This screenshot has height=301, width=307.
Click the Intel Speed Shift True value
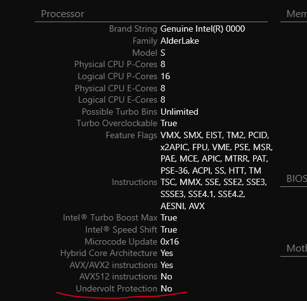(169, 229)
